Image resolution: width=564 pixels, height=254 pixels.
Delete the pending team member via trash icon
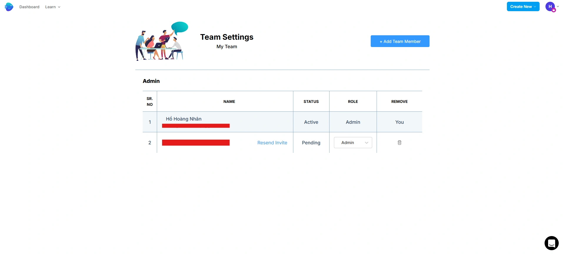[400, 143]
